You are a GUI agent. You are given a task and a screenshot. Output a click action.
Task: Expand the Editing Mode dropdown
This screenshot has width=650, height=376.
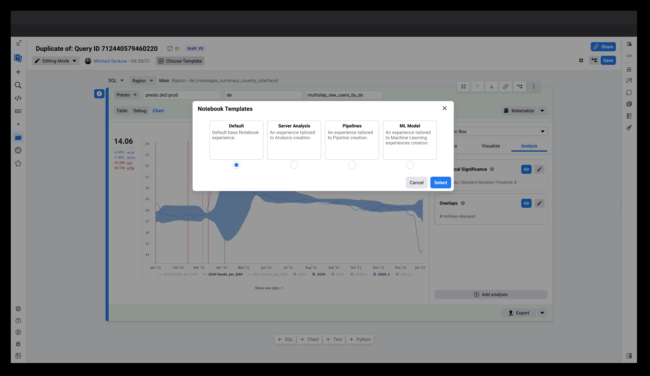tap(56, 61)
